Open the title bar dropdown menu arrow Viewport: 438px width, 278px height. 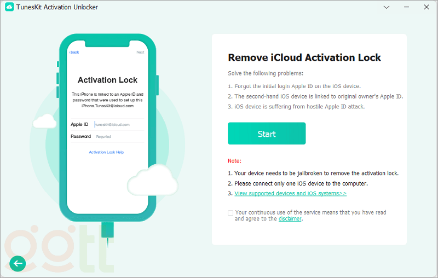(387, 8)
